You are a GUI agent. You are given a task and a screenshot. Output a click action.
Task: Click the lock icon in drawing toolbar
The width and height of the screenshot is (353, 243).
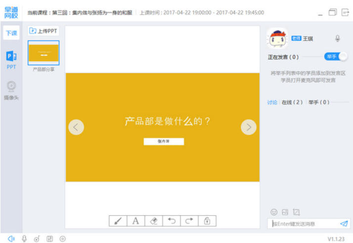[207, 221]
